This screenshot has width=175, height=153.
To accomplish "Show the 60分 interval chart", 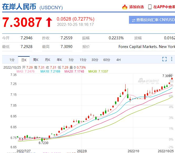I will (107, 60).
